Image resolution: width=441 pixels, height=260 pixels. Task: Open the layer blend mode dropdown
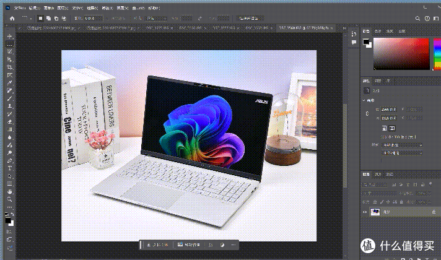[380, 193]
